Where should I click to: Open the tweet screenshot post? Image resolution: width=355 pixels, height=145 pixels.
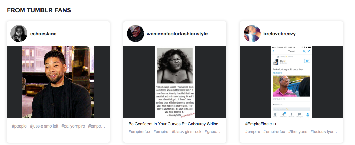pos(292,82)
